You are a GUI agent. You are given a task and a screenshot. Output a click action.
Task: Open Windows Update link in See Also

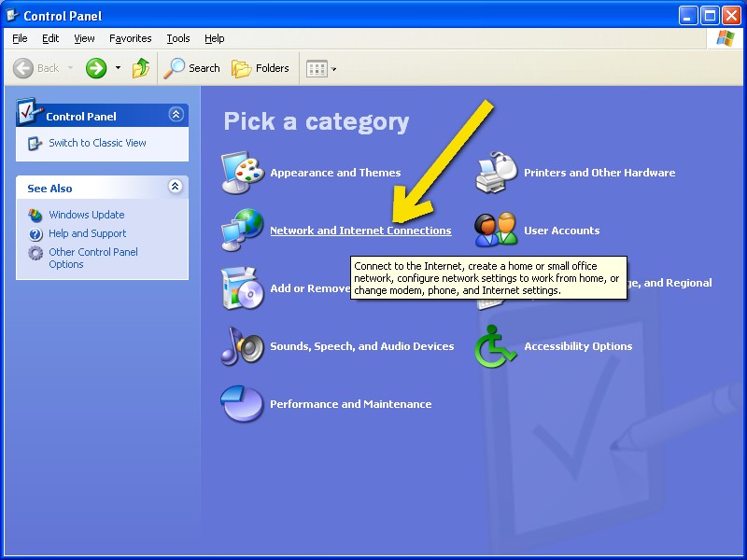[x=86, y=215]
